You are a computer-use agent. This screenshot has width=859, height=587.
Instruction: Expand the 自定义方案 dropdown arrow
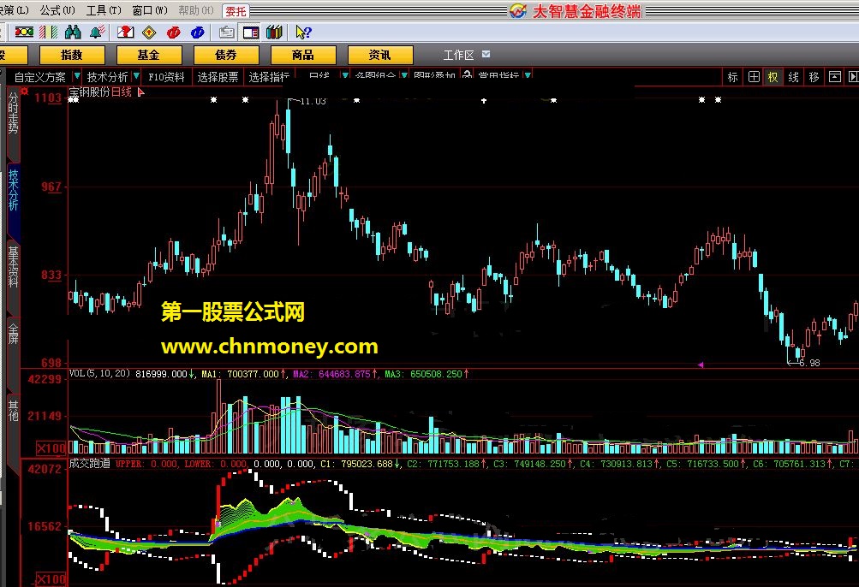pos(77,75)
